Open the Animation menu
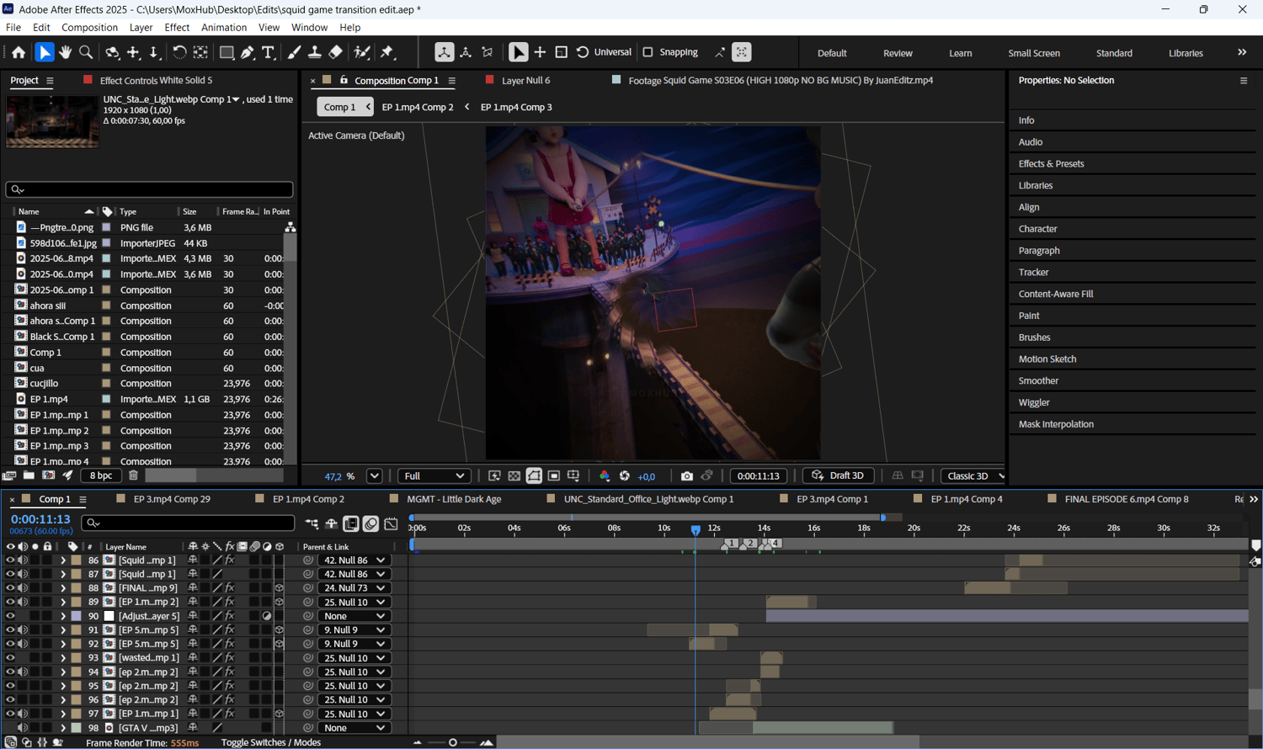The height and width of the screenshot is (749, 1263). [x=224, y=28]
